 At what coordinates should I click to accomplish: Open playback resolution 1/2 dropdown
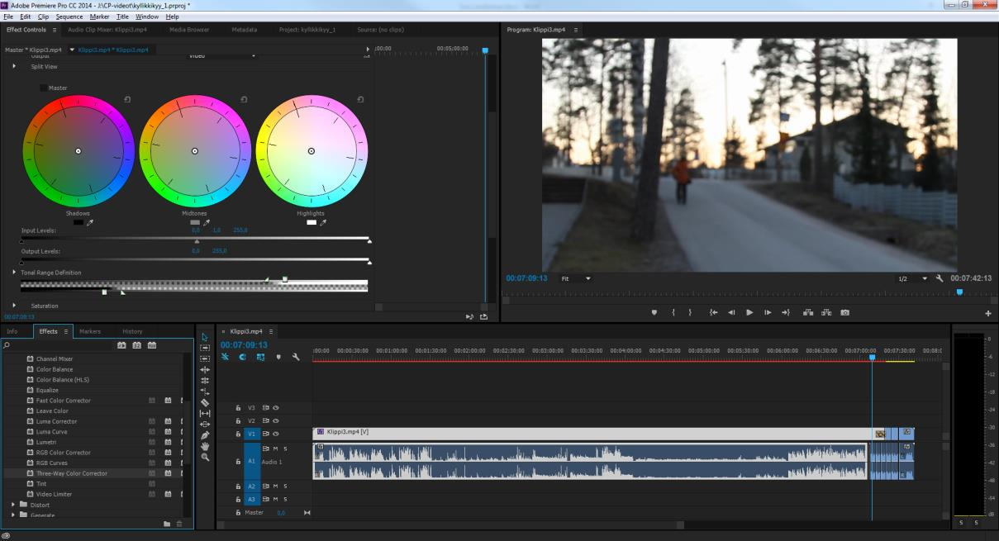click(x=912, y=278)
